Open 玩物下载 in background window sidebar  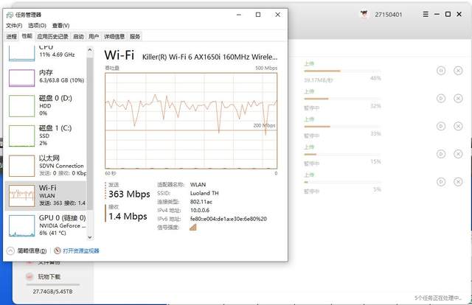tap(49, 276)
